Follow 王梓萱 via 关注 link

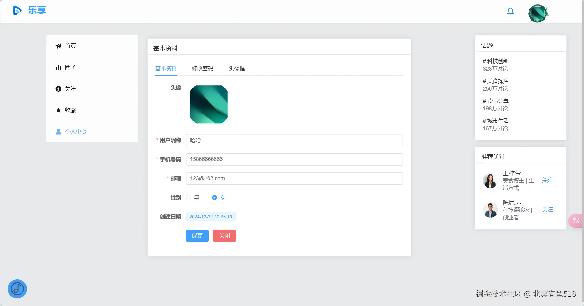pos(547,180)
